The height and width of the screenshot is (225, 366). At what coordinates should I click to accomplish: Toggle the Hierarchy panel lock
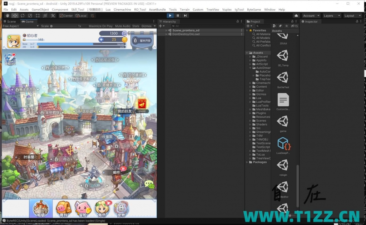coord(238,21)
